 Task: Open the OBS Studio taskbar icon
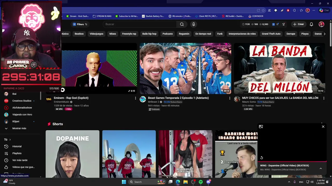tap(193, 182)
